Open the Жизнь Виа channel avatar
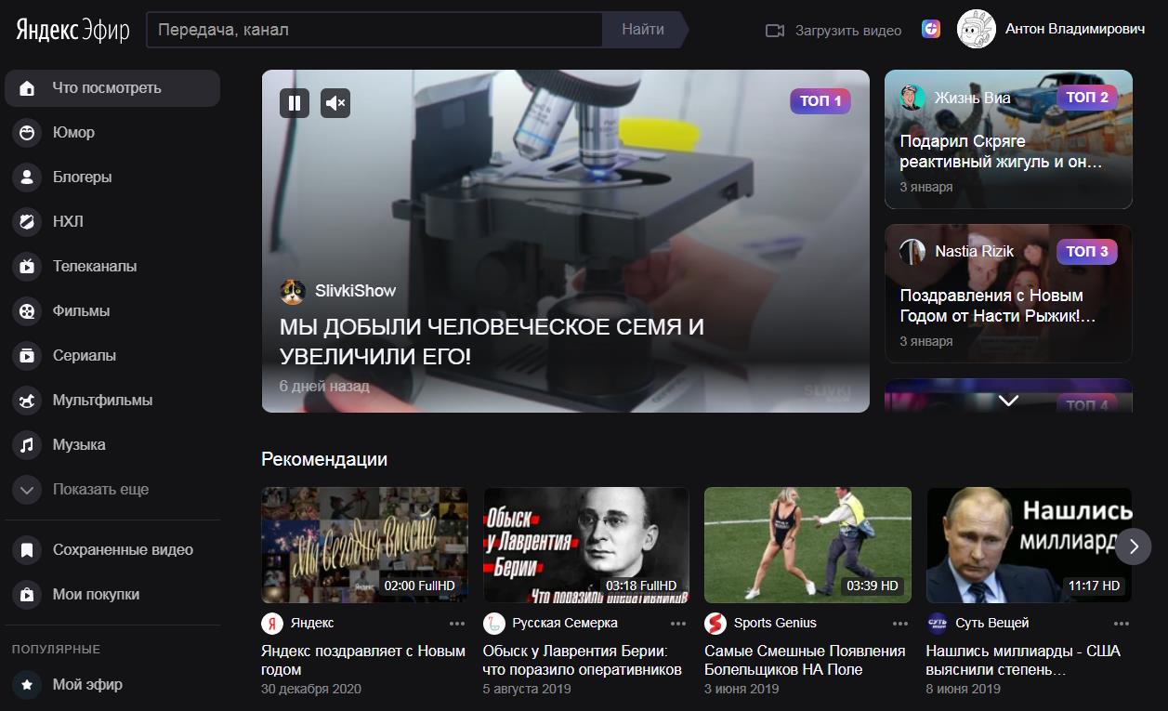1168x711 pixels. 912,98
